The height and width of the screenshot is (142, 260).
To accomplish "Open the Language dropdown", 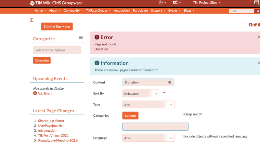I will click(x=149, y=138).
